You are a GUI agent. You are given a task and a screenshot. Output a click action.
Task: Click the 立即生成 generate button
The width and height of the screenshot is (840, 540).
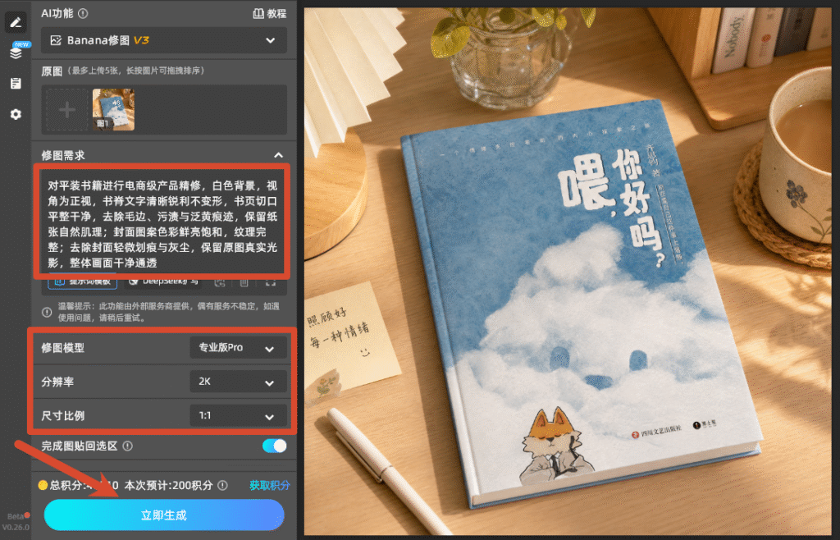[x=164, y=515]
